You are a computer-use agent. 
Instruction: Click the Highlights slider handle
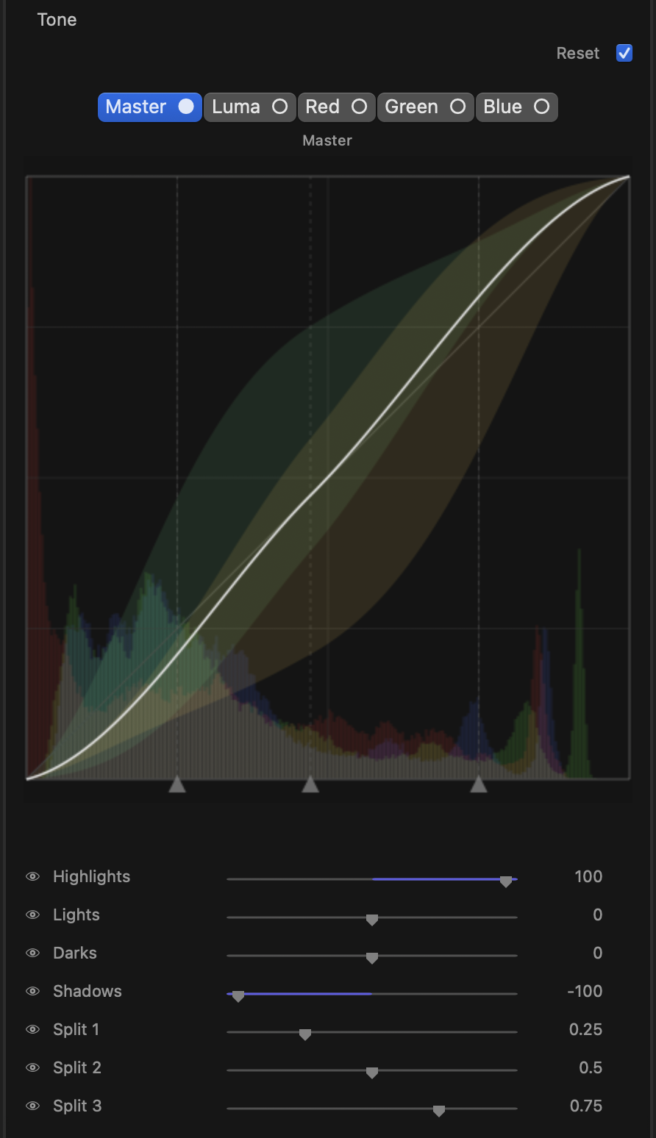pos(506,881)
